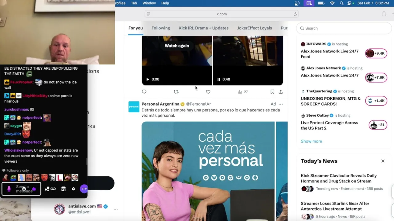Click the chat Send a message field
The height and width of the screenshot is (221, 394).
22,189
